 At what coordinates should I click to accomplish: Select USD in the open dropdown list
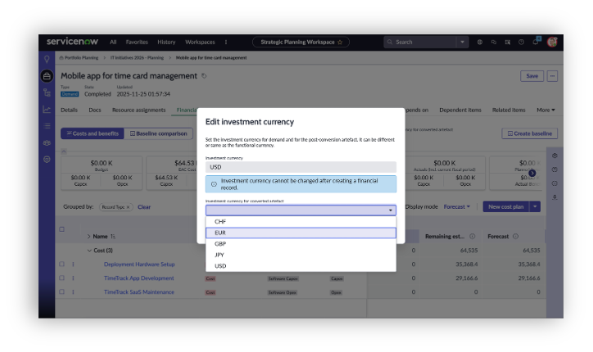[301, 266]
